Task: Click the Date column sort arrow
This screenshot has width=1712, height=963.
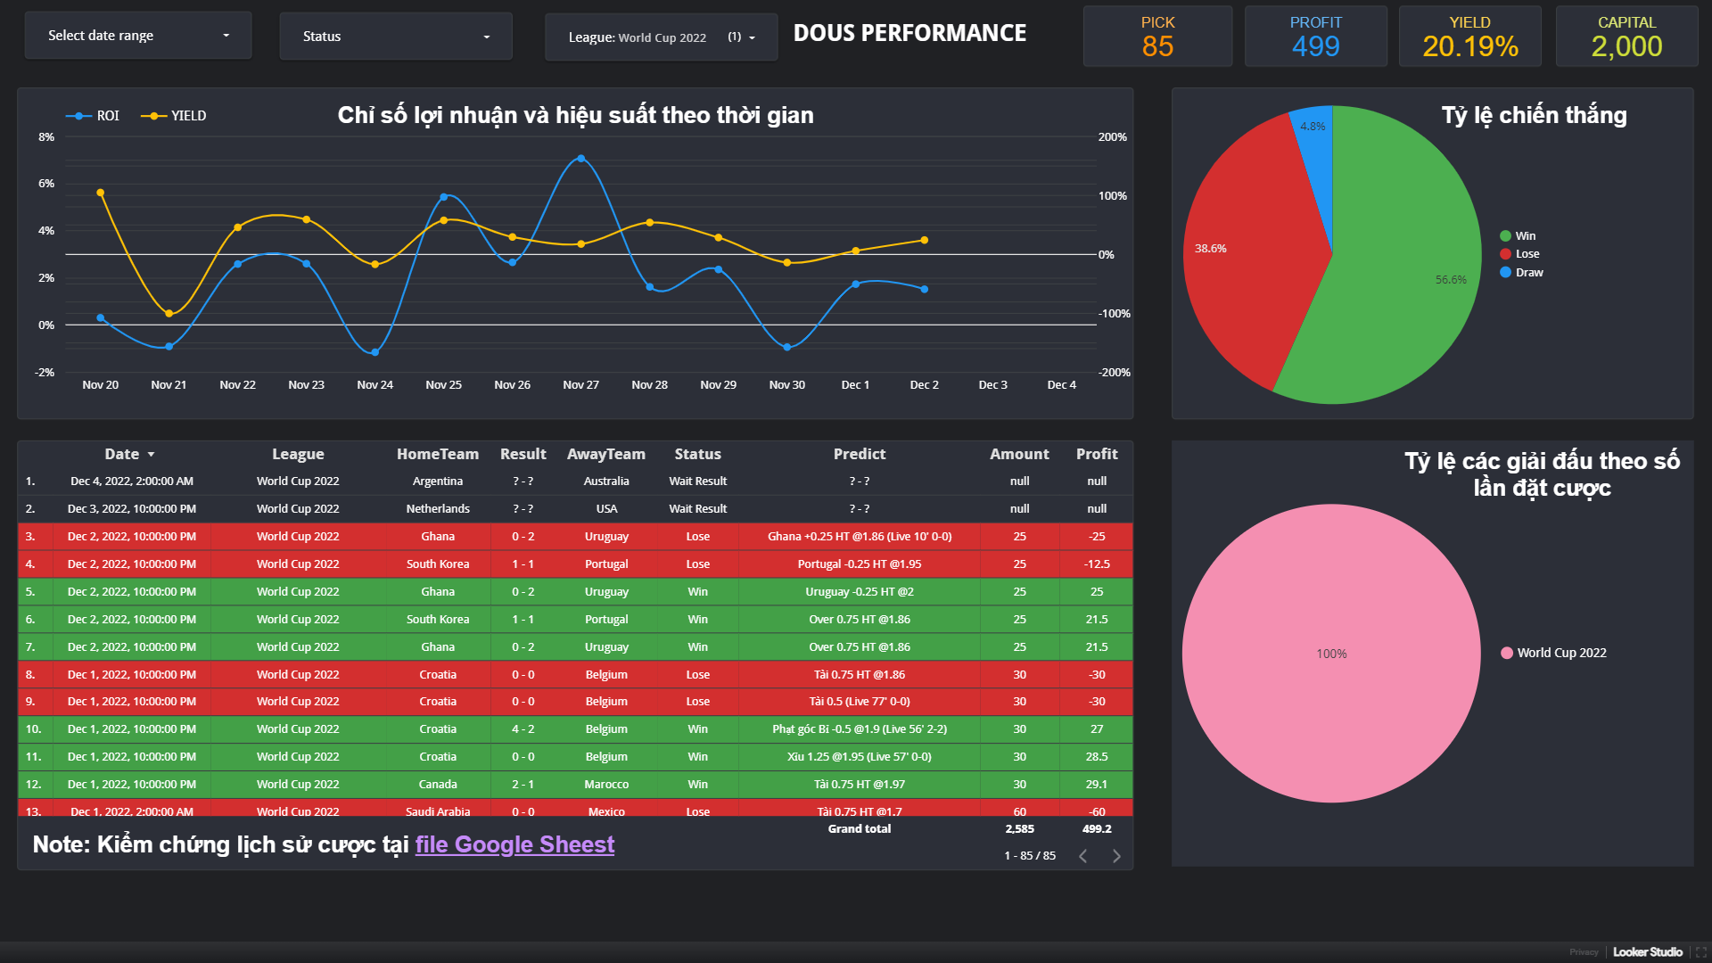Action: (x=152, y=455)
